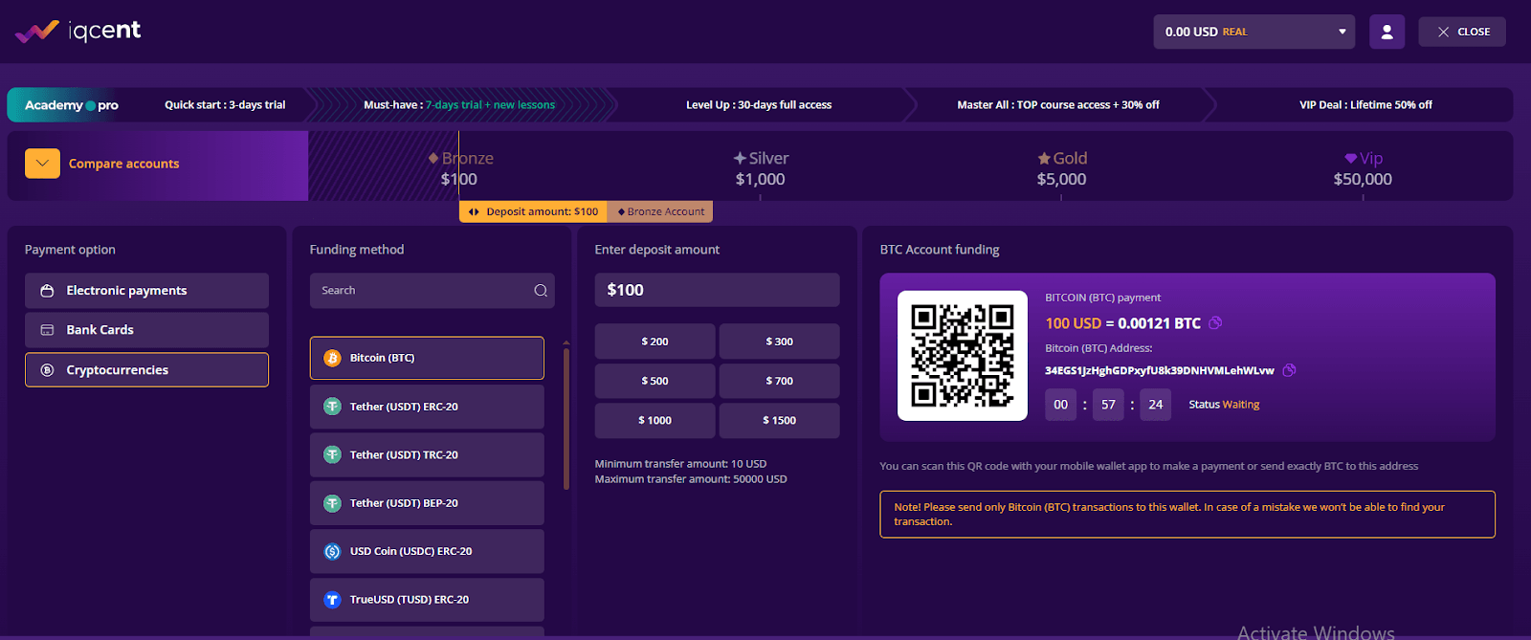Select Level Up: 30-days full access
Image resolution: width=1531 pixels, height=640 pixels.
coord(759,105)
